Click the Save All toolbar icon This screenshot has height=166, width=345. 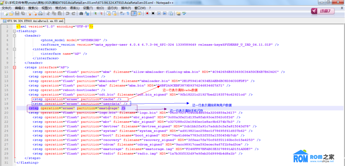tap(23, 13)
